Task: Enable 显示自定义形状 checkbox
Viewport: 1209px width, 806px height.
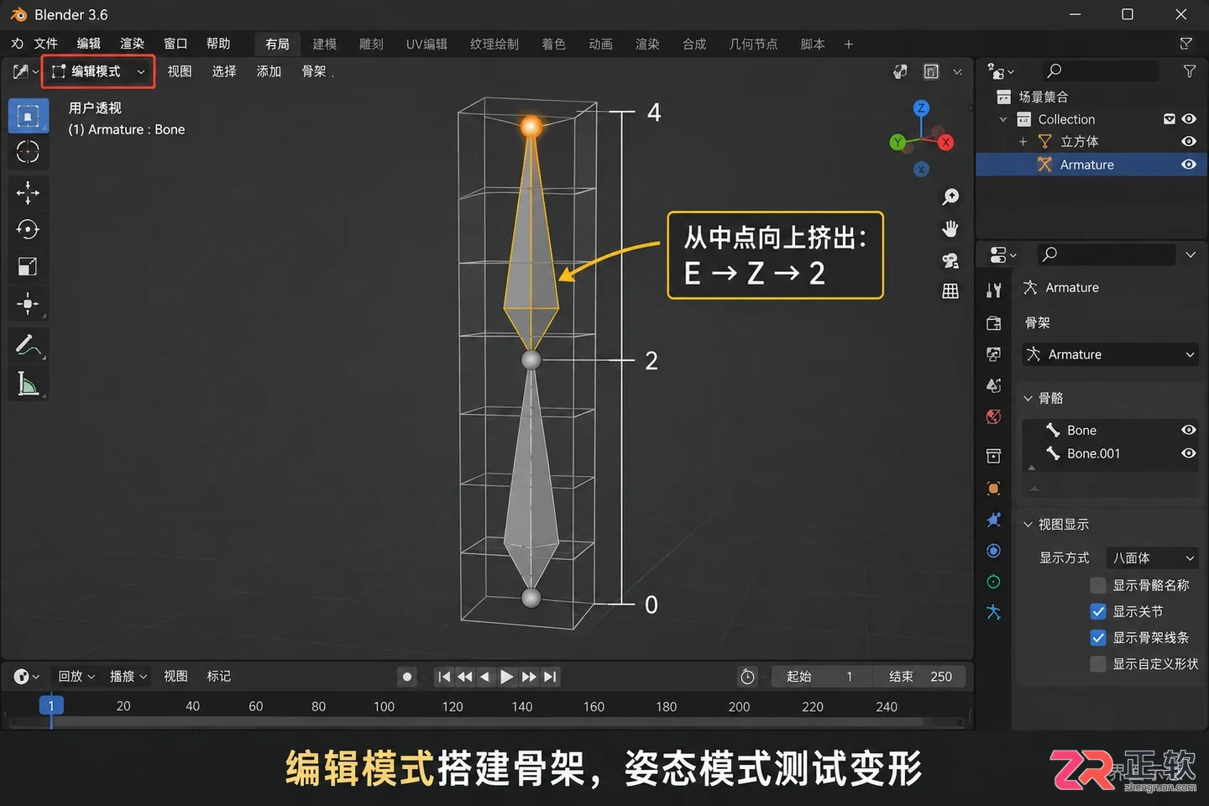Action: pyautogui.click(x=1098, y=663)
